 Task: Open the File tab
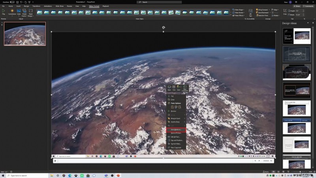[x=3, y=6]
